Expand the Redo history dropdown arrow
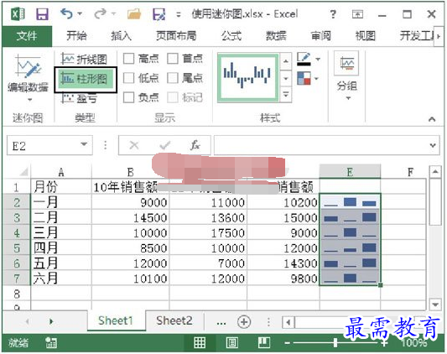The height and width of the screenshot is (354, 447). tap(113, 13)
